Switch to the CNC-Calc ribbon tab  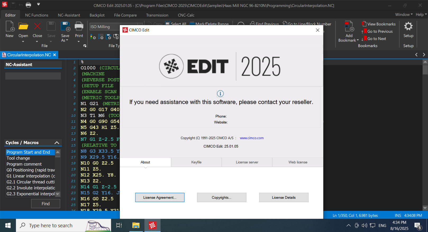[186, 15]
